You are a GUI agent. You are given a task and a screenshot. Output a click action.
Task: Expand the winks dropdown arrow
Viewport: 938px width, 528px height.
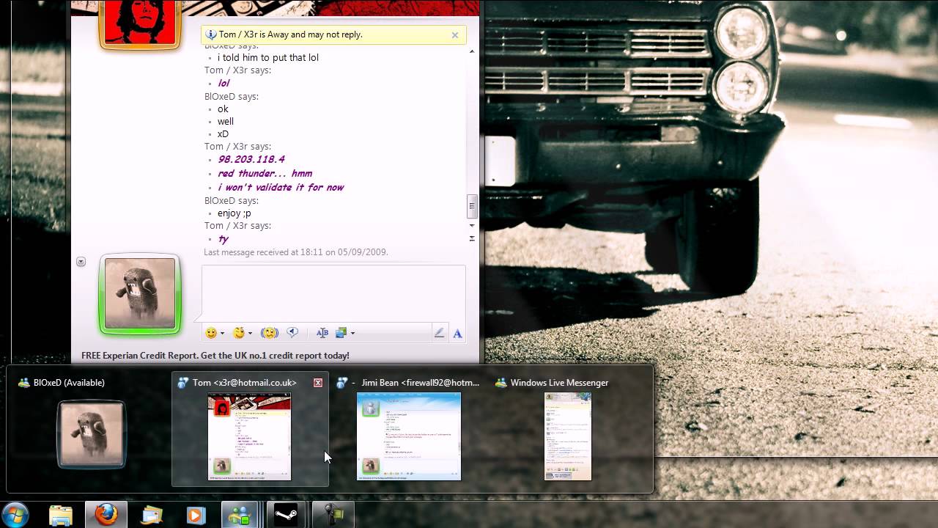[x=250, y=334]
